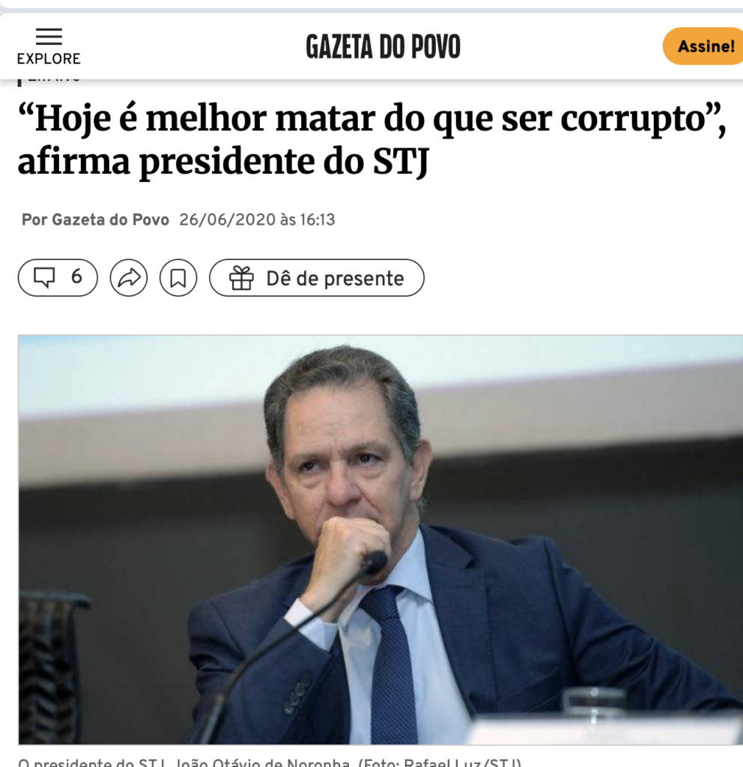Share the article with the arrow icon
The width and height of the screenshot is (743, 767).
[129, 278]
